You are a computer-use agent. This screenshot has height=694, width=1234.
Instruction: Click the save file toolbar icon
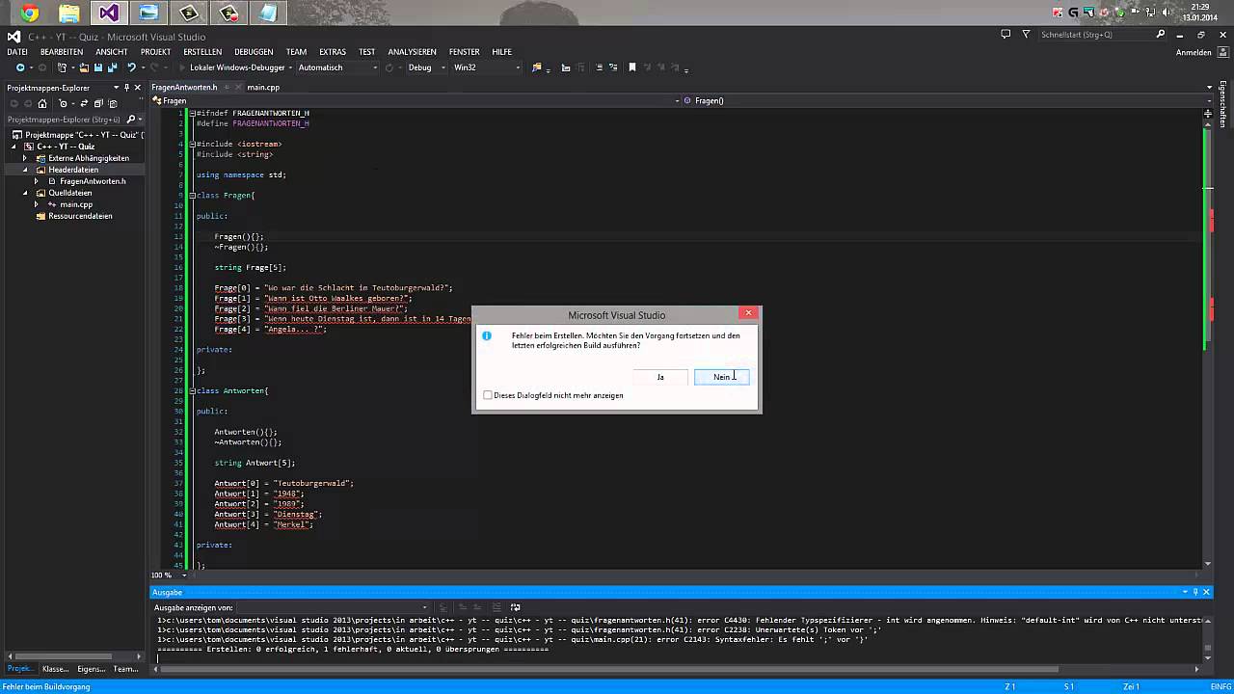(98, 67)
